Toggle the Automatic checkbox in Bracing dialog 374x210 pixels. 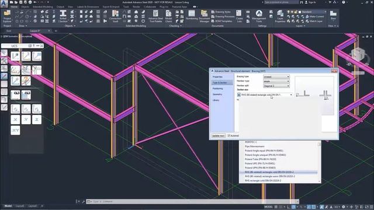point(228,135)
